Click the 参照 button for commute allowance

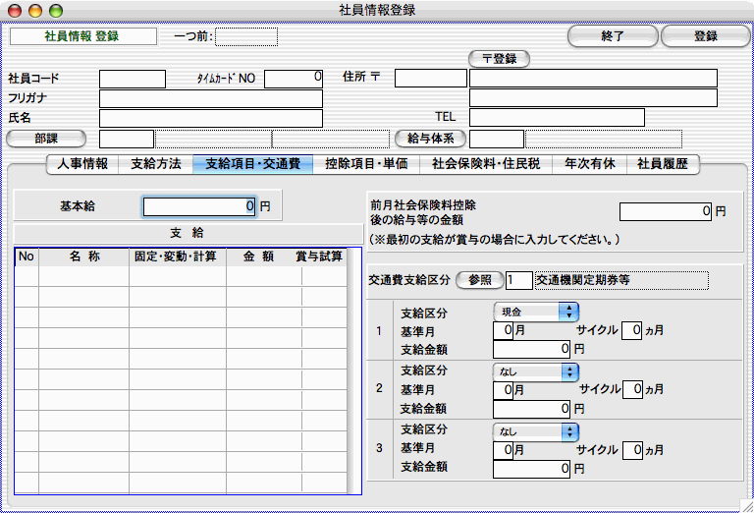click(x=479, y=280)
